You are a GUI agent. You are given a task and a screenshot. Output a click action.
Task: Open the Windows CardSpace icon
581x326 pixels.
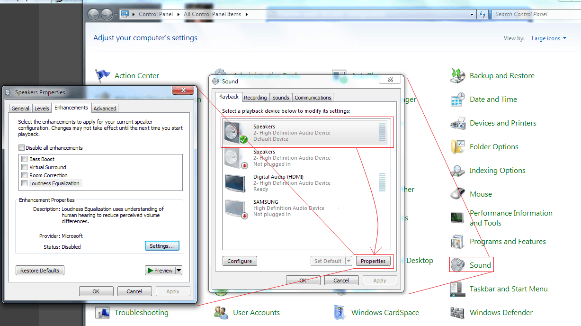click(x=340, y=313)
